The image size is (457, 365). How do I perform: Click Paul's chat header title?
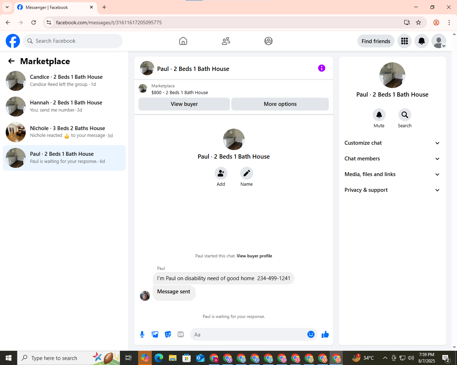pyautogui.click(x=193, y=69)
